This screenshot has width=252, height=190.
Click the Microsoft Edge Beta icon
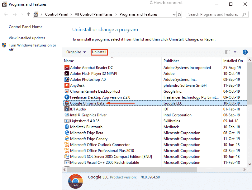point(67,133)
